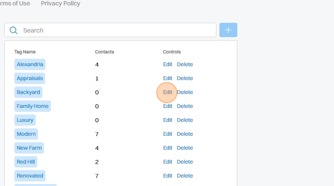Viewport: 334px width, 186px height.
Task: Delete the Backyard tag
Action: pyautogui.click(x=185, y=92)
